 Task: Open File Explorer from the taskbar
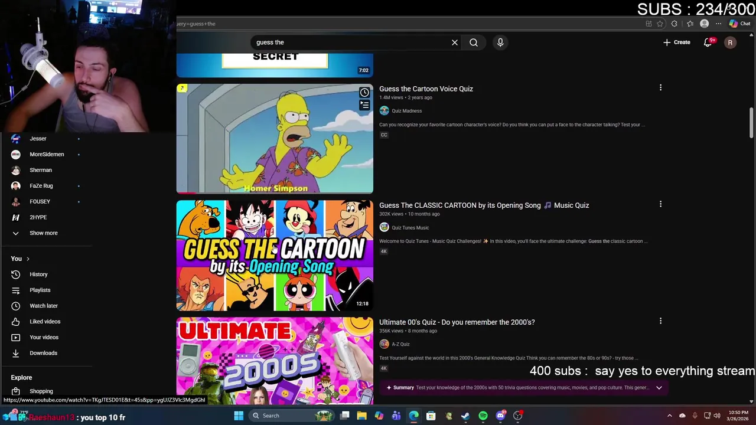(361, 416)
